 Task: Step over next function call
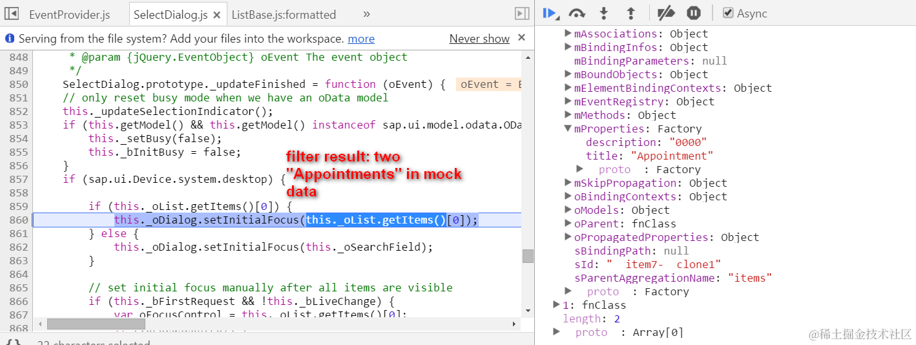(x=577, y=13)
